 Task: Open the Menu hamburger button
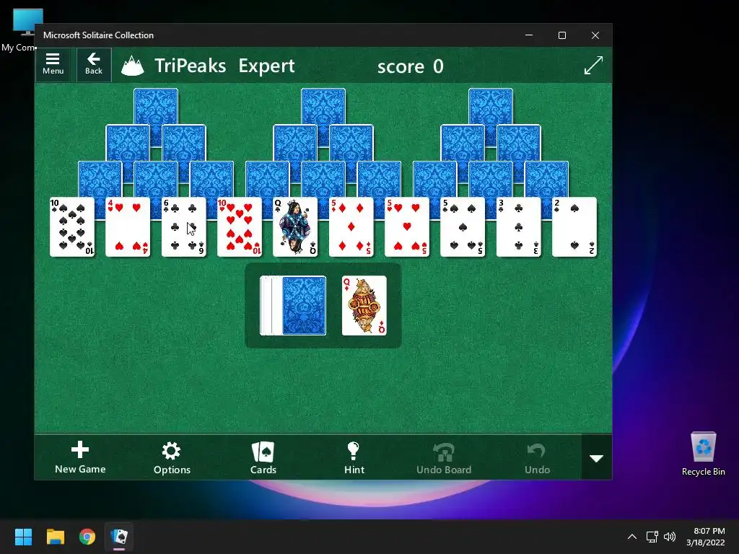tap(53, 64)
